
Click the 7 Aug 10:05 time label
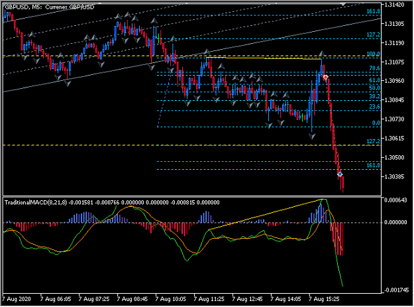pyautogui.click(x=170, y=299)
